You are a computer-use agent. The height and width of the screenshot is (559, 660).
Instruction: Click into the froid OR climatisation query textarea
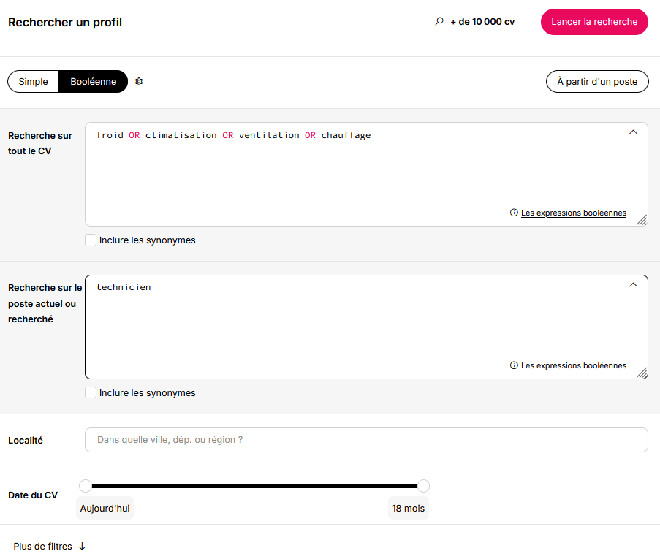(x=366, y=174)
